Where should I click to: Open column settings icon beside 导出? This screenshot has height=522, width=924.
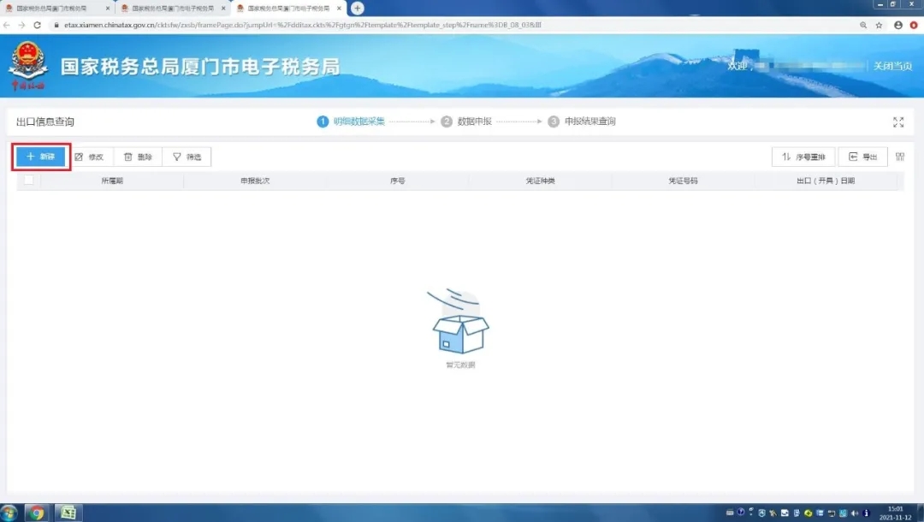[x=900, y=157]
